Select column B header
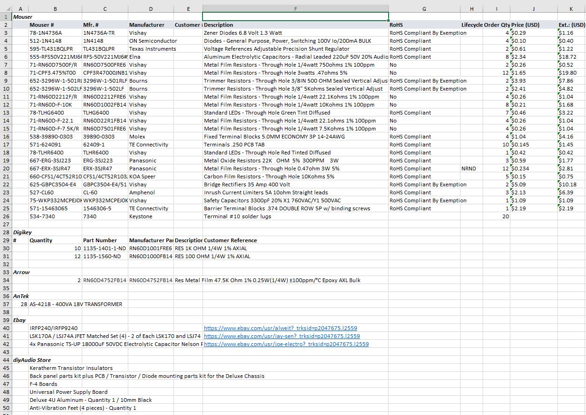This screenshot has height=415, width=586. (55, 8)
